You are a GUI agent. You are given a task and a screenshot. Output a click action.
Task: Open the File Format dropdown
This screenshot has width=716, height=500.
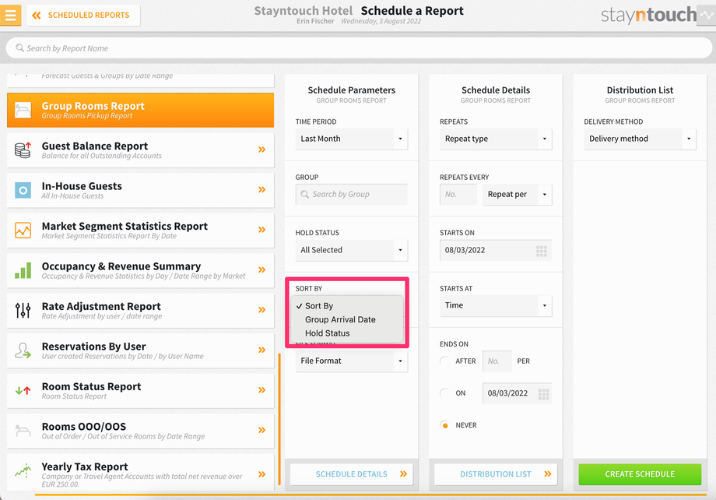click(x=352, y=361)
